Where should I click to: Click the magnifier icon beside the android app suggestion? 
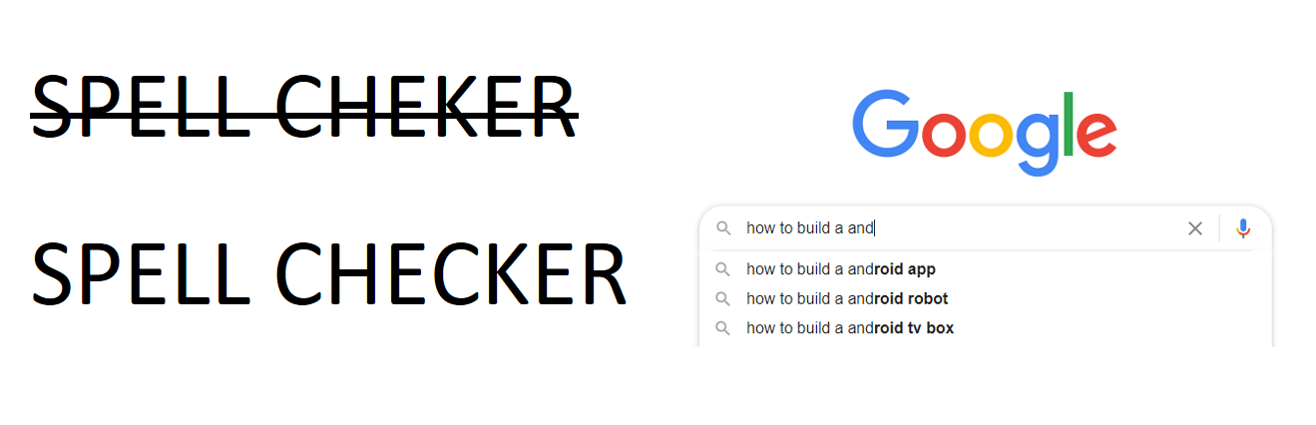[x=723, y=269]
